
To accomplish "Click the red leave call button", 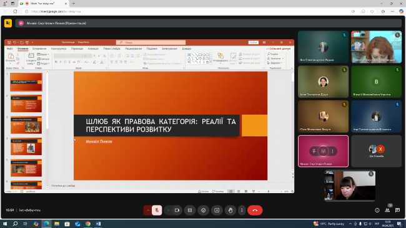I will point(255,211).
